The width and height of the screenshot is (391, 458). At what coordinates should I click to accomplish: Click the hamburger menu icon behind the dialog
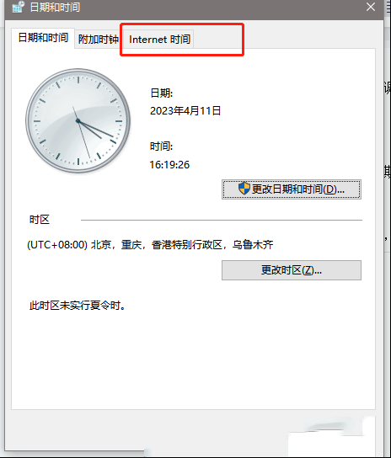click(x=388, y=7)
